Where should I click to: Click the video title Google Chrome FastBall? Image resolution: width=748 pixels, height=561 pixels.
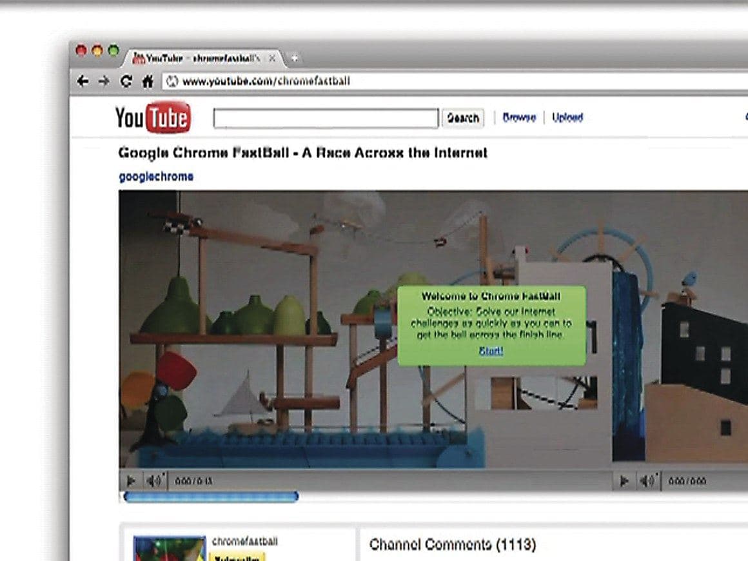pos(302,153)
